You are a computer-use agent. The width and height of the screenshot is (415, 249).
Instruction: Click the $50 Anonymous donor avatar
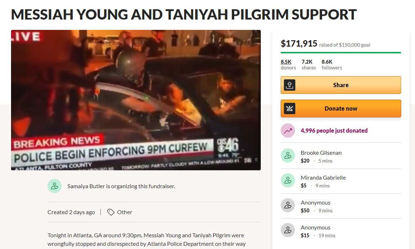(288, 205)
